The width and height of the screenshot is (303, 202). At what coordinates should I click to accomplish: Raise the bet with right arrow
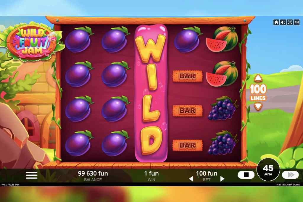222,179
